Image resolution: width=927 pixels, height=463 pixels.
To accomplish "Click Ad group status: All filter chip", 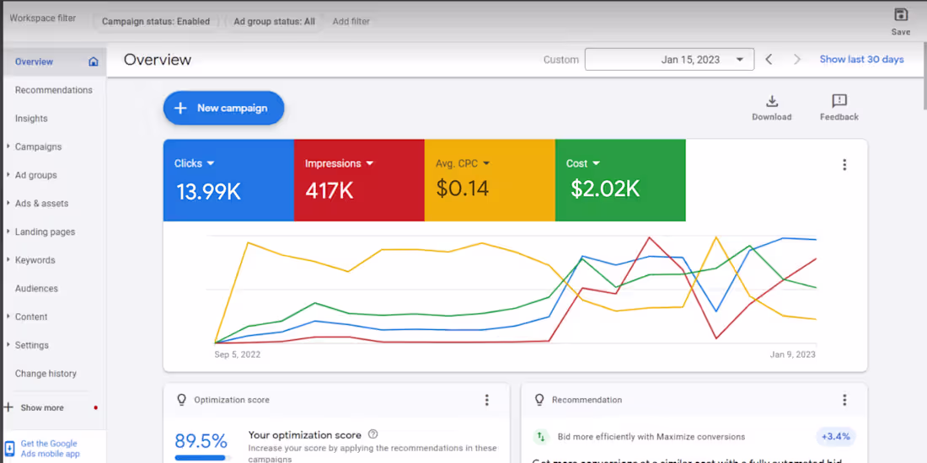I will 275,21.
